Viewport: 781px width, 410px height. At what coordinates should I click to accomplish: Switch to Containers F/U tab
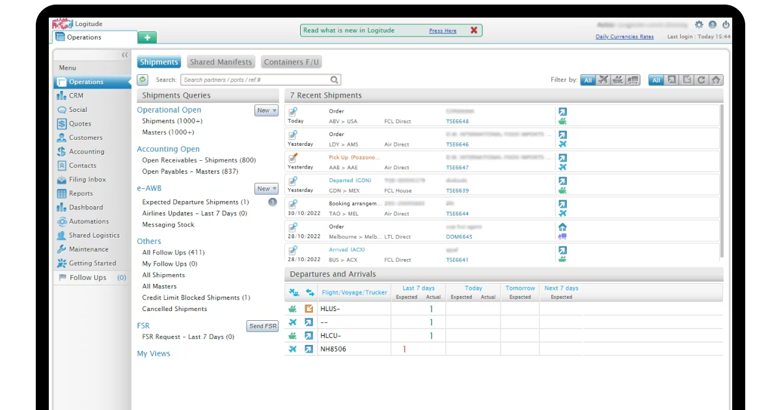[292, 62]
